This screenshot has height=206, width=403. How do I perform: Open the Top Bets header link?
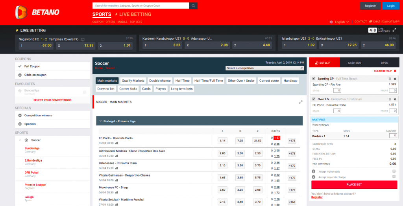click(x=136, y=22)
